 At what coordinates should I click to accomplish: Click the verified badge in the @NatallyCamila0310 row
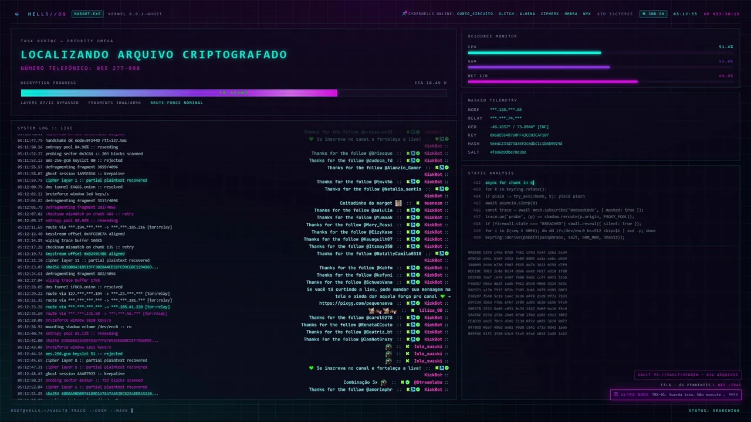(x=446, y=254)
